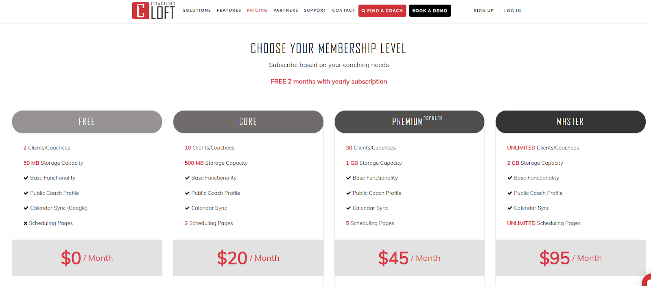
Task: Open the Features menu
Action: coord(229,11)
